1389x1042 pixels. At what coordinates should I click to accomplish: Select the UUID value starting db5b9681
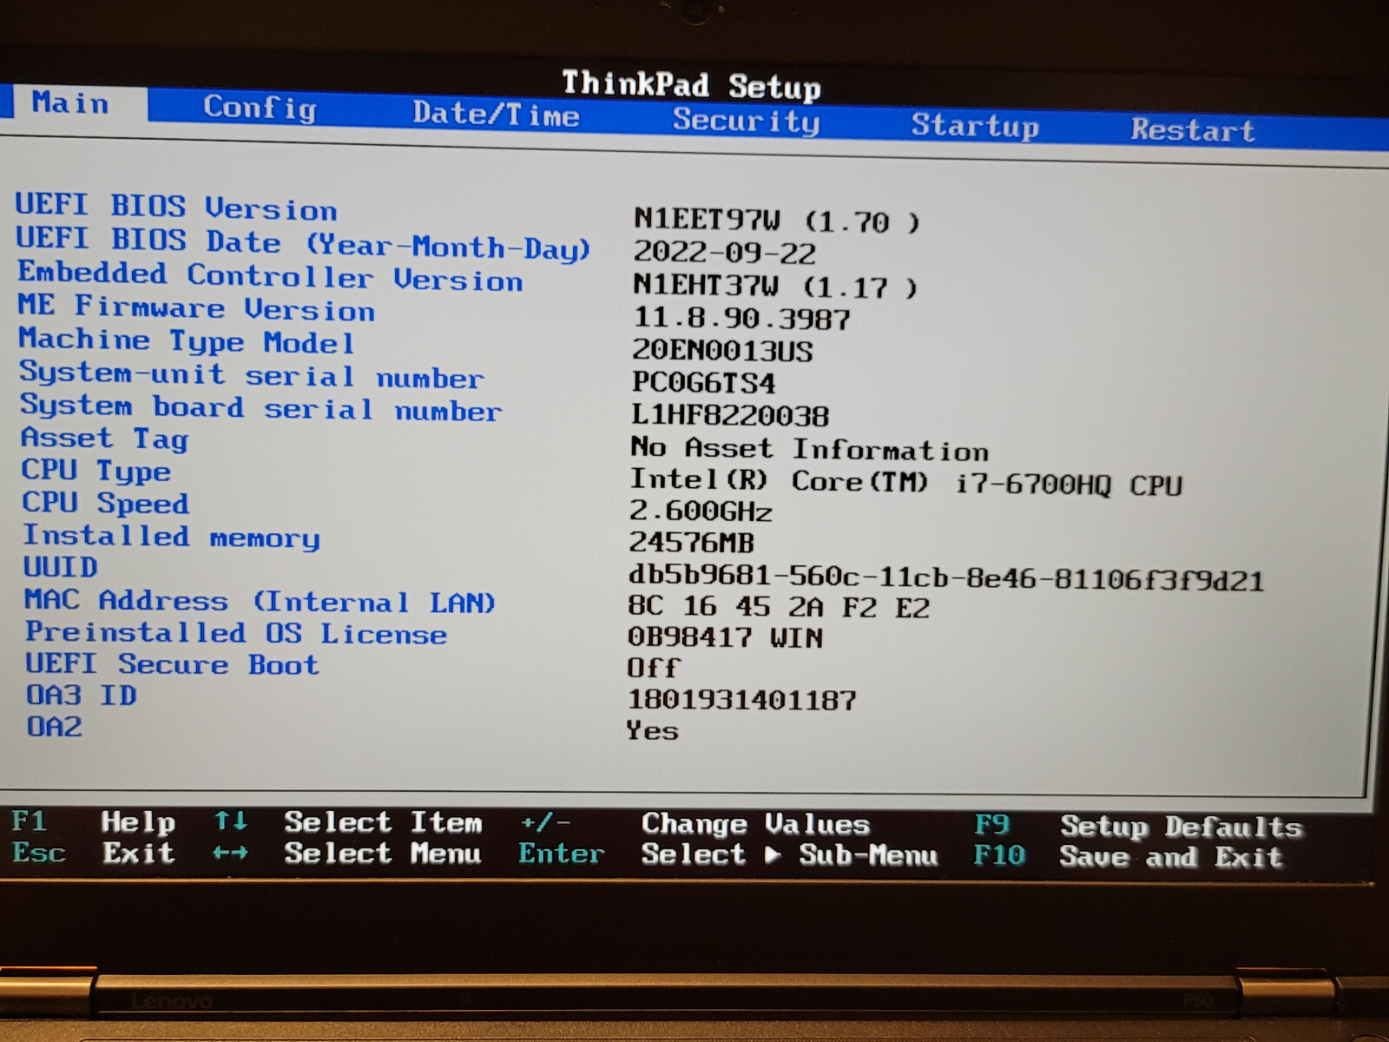945,577
